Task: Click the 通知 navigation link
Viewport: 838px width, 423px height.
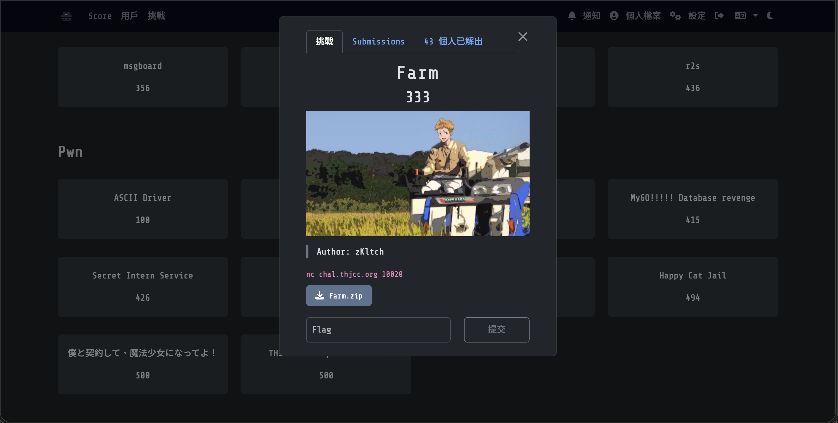Action: (592, 16)
